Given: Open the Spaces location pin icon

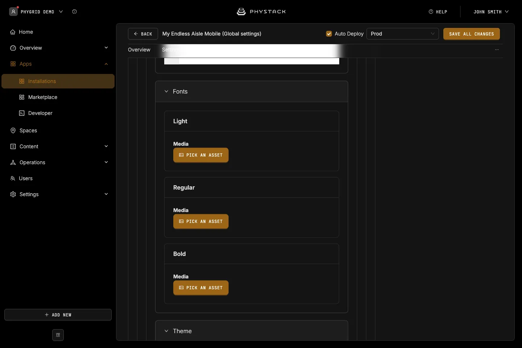Looking at the screenshot, I should tap(13, 130).
